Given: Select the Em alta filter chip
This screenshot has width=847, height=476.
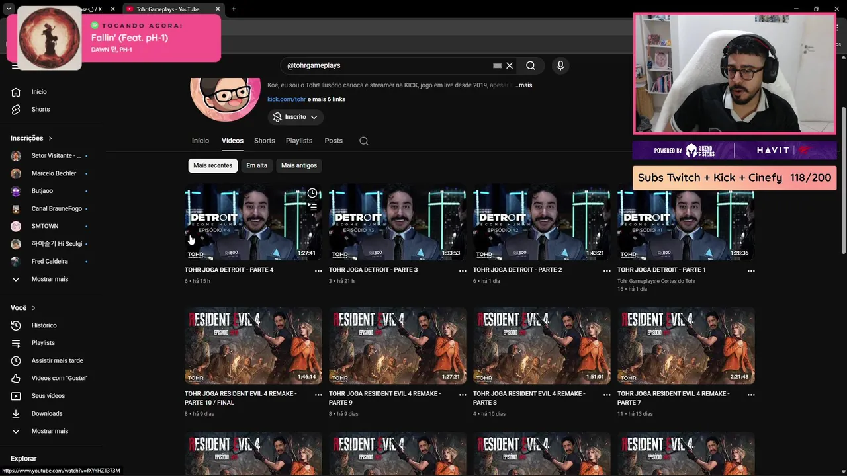Looking at the screenshot, I should coord(257,165).
